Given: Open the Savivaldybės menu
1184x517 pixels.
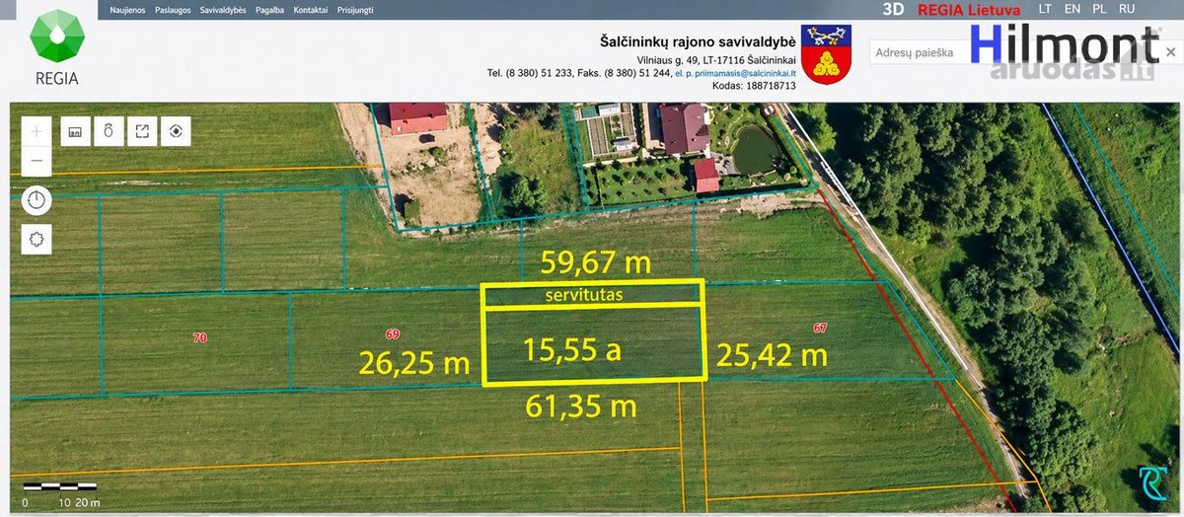Looking at the screenshot, I should pyautogui.click(x=223, y=9).
